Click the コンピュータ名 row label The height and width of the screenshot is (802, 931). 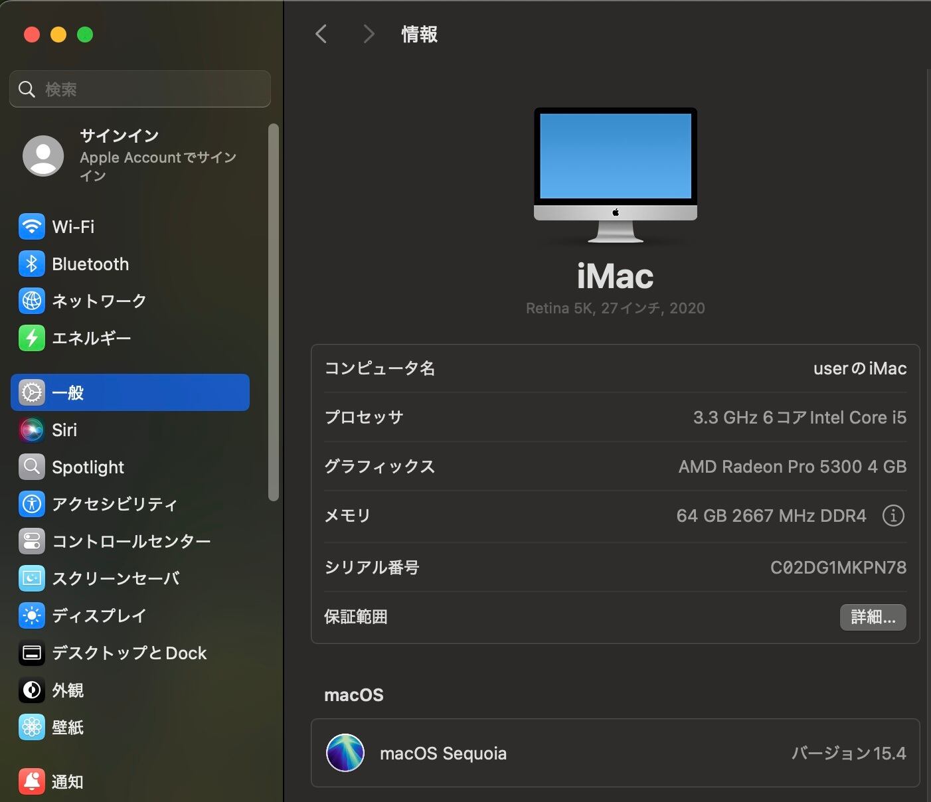coord(379,368)
